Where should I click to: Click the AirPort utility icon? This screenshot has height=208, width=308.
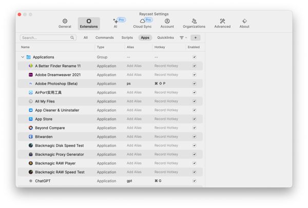click(31, 92)
